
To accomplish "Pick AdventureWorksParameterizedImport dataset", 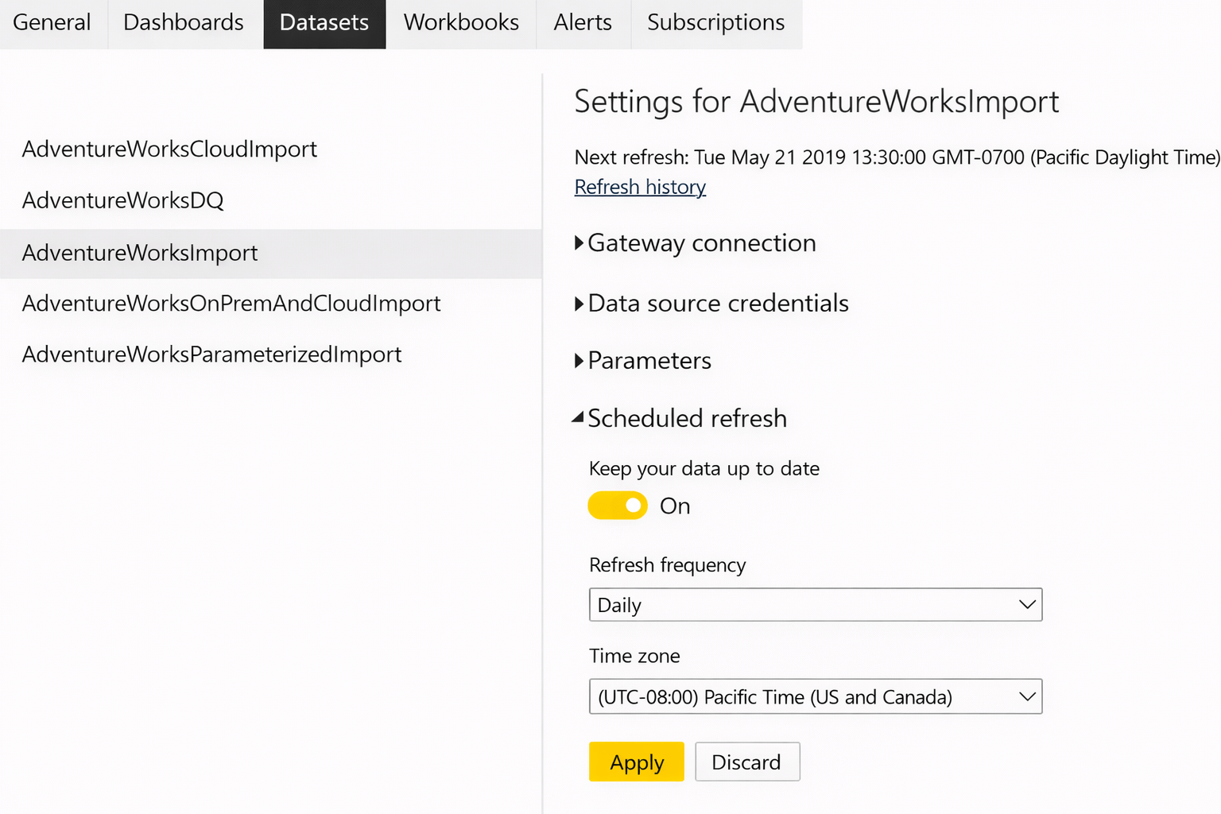I will 211,355.
